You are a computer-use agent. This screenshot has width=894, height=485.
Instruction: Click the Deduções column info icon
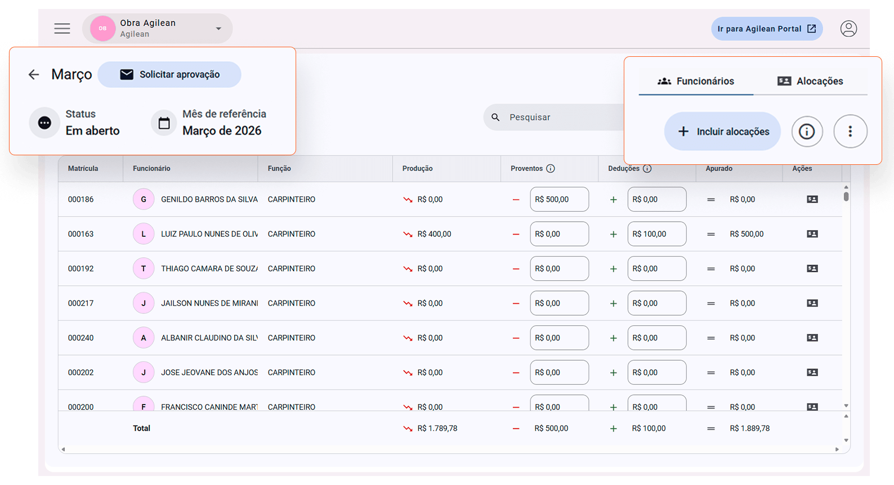click(647, 168)
